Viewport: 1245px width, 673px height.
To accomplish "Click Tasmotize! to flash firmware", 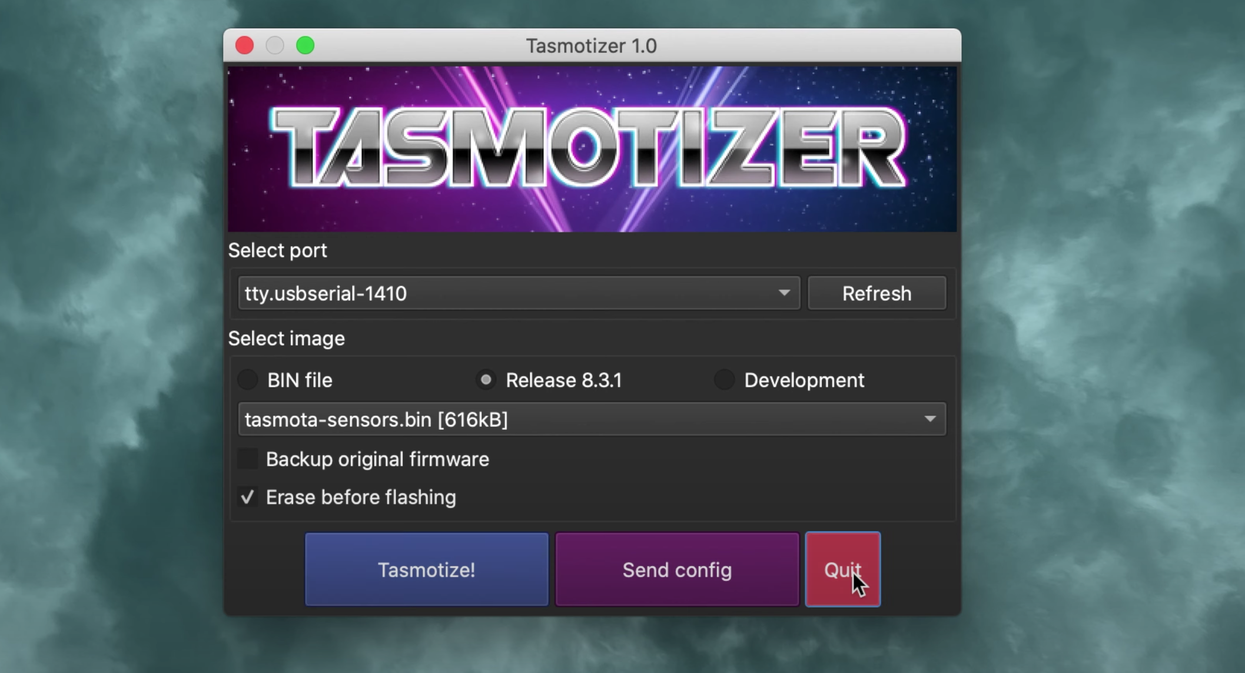I will coord(426,569).
